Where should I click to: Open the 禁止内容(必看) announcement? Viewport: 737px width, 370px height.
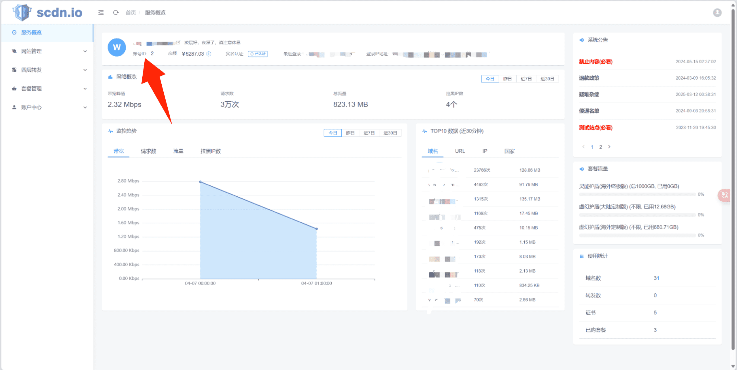pos(596,62)
